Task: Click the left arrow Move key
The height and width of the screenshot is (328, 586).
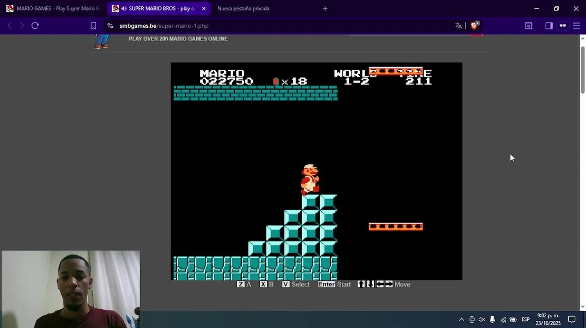Action: 380,284
